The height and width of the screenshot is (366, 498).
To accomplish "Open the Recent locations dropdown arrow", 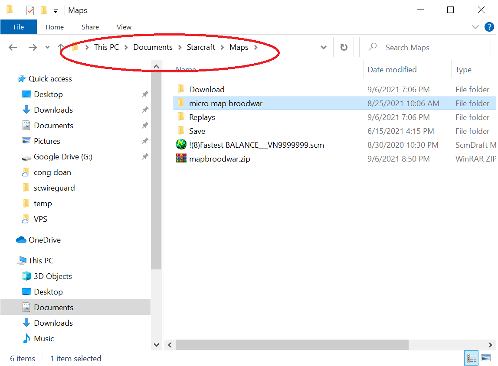I will 47,47.
